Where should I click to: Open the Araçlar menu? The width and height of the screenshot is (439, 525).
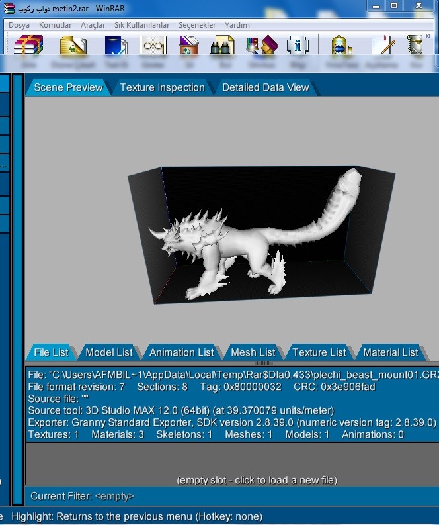pos(93,25)
